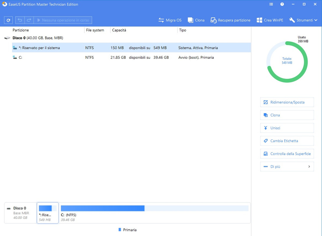Click the Unisci button
The image size is (322, 236).
coord(287,128)
